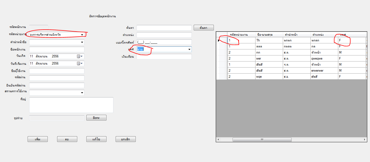Screen dimensions: 370x162
Task: Sort by ชื่อ-นามสกุล column header
Action: pyautogui.click(x=269, y=35)
